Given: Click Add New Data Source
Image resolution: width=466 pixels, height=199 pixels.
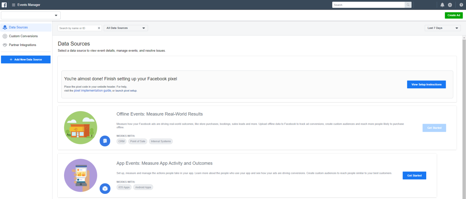Looking at the screenshot, I should 26,59.
